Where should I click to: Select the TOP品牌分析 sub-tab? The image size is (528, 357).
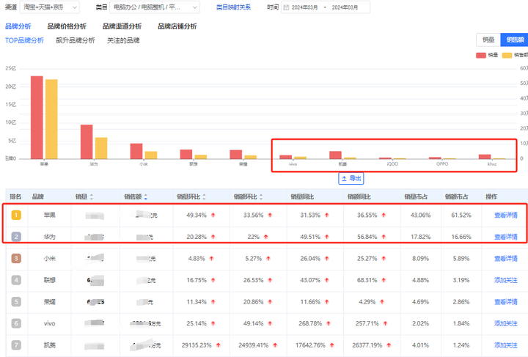point(24,40)
